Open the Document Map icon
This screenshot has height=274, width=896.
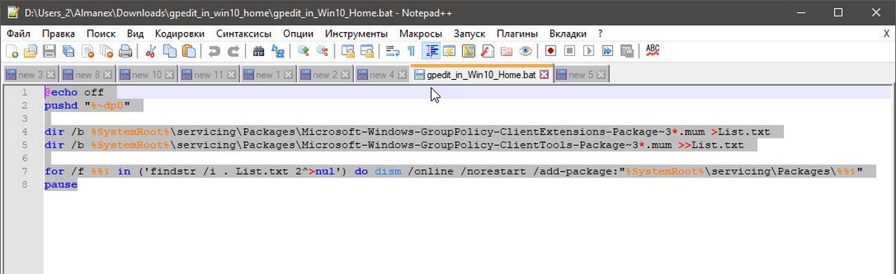tap(469, 51)
